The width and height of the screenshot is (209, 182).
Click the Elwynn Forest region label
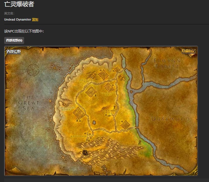pos(167,63)
